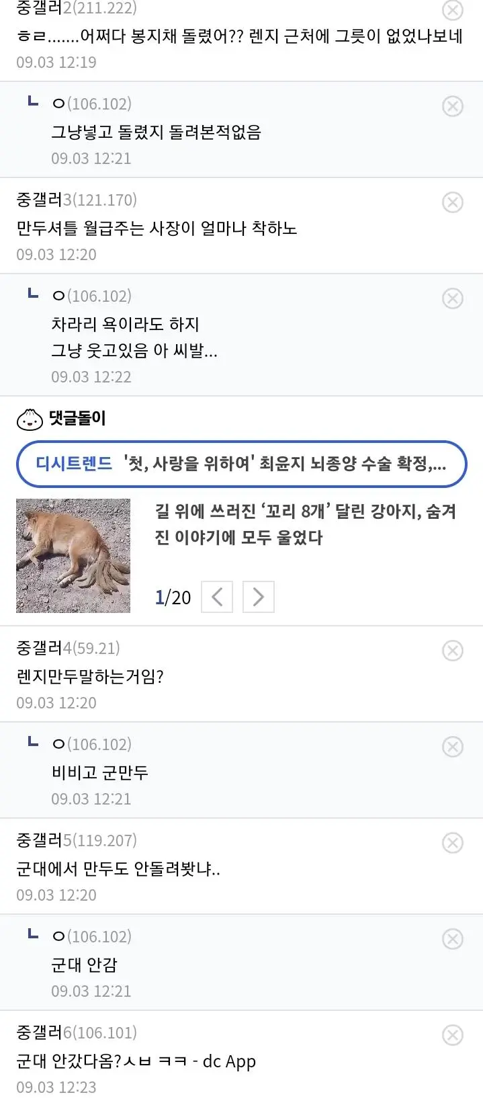Click X icon beside 중갤러4's comment
This screenshot has width=483, height=1105.
click(x=453, y=651)
